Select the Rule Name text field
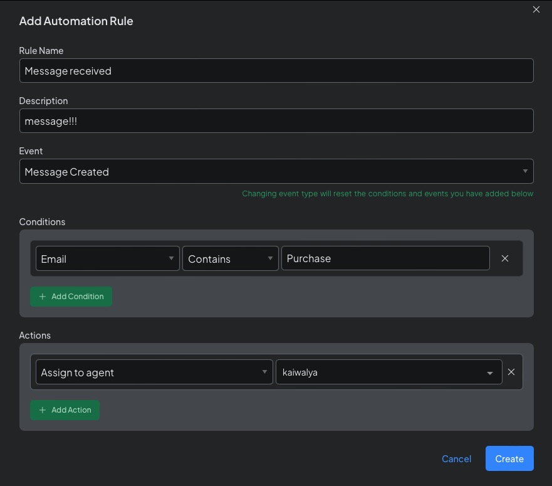 pos(276,70)
